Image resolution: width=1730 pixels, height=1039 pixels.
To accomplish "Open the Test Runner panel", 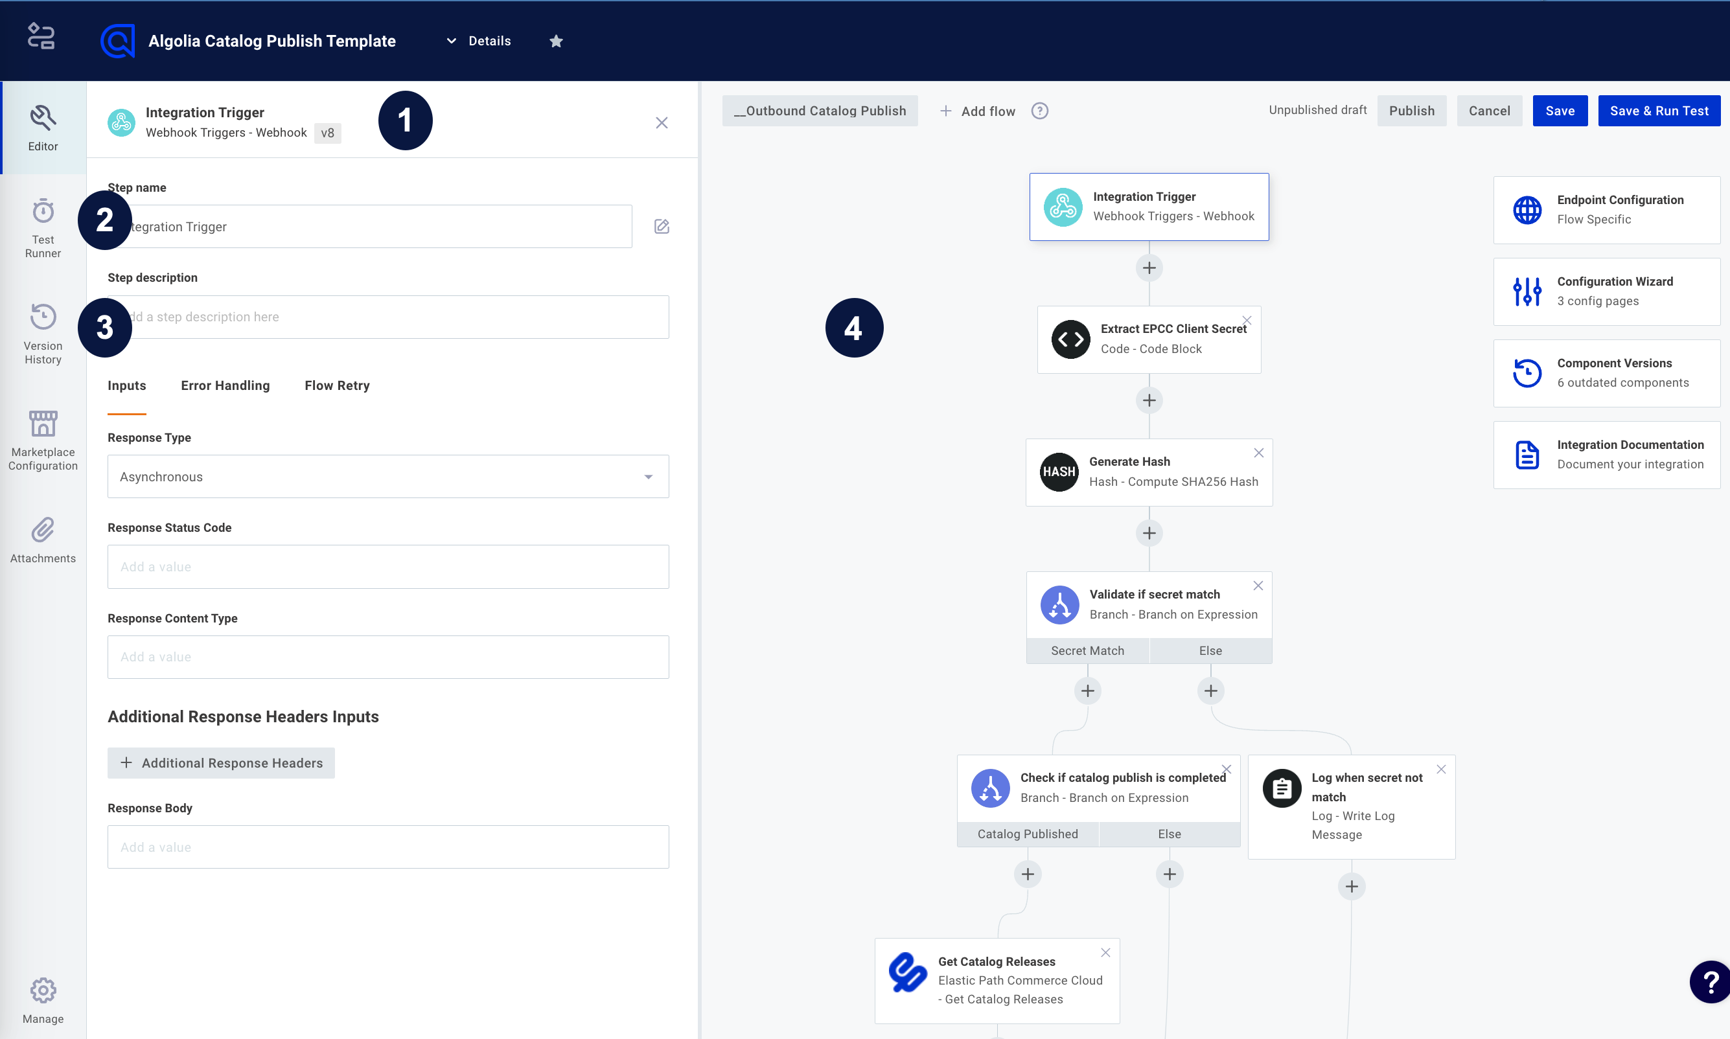I will point(43,228).
